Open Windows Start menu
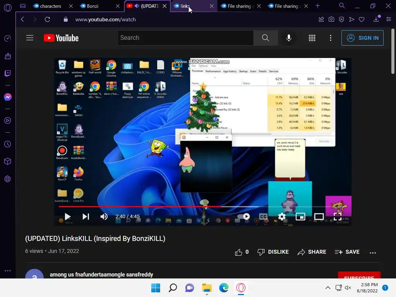The width and height of the screenshot is (396, 297). [x=155, y=288]
